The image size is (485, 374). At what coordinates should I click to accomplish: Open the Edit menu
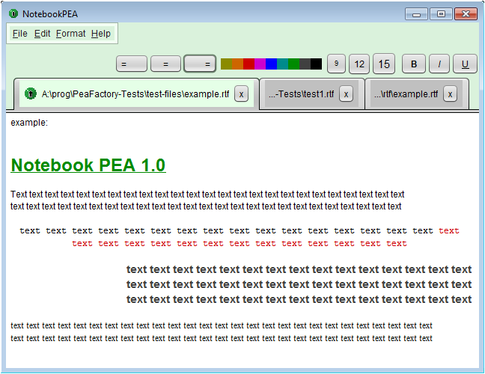tap(42, 34)
